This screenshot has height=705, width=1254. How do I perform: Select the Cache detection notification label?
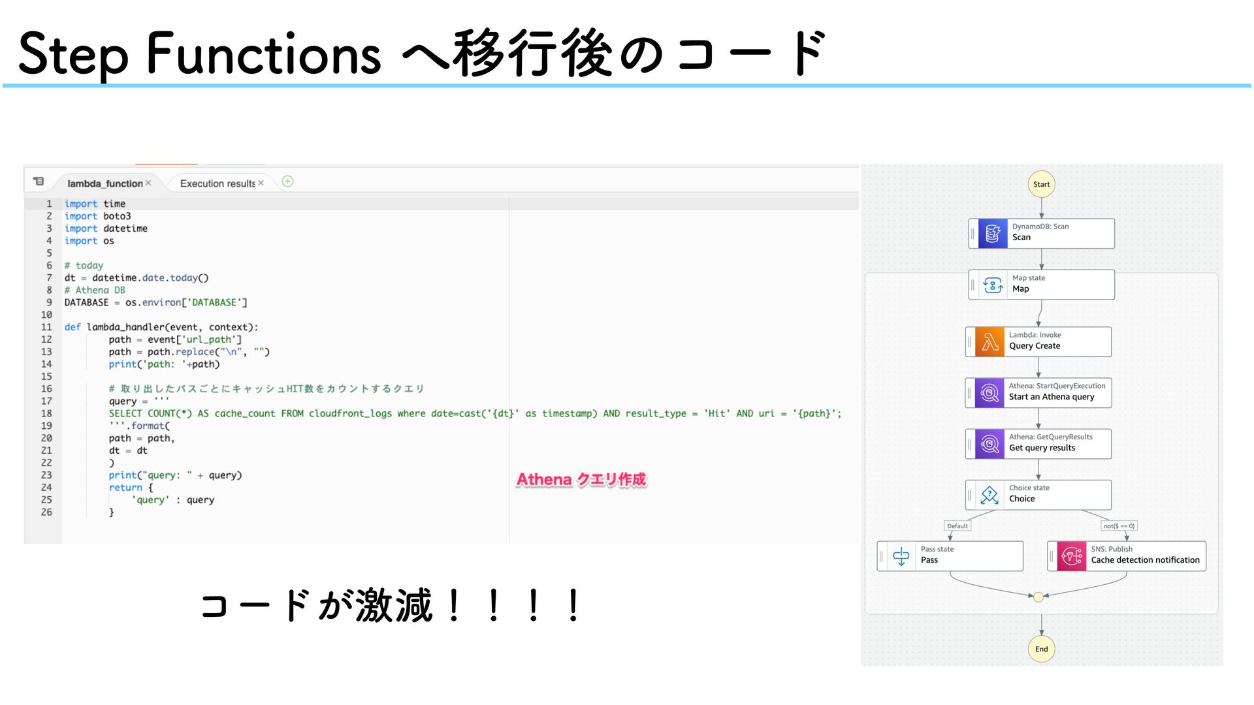point(1145,560)
